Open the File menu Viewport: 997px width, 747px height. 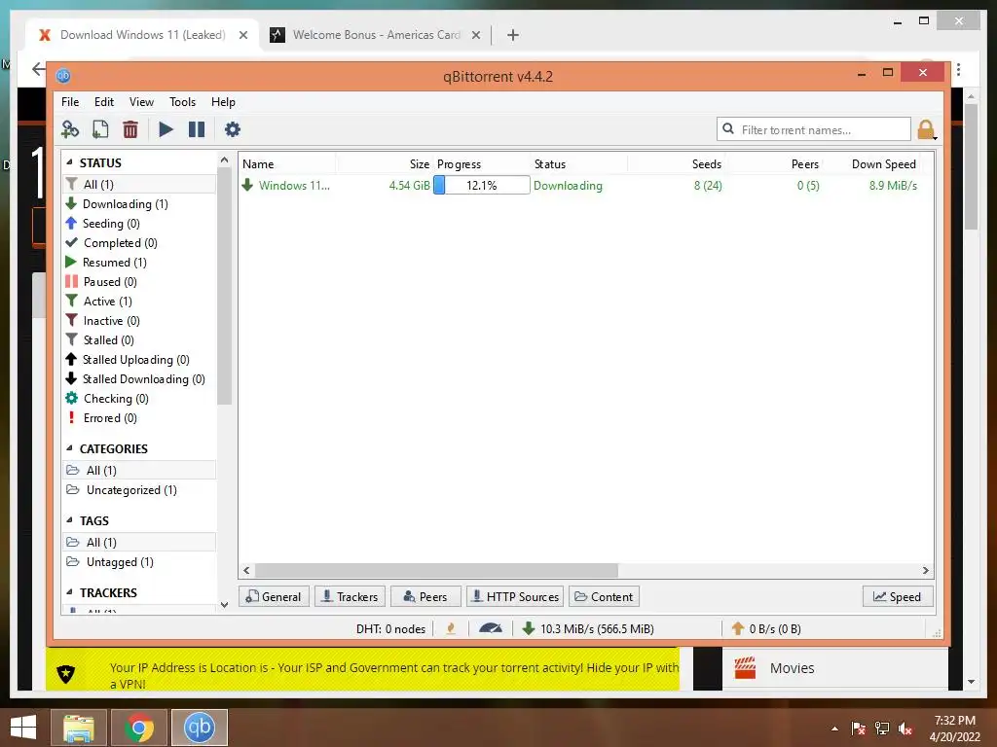70,101
